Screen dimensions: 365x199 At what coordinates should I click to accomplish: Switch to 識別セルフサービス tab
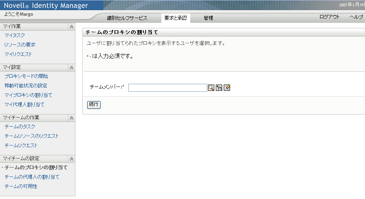127,18
